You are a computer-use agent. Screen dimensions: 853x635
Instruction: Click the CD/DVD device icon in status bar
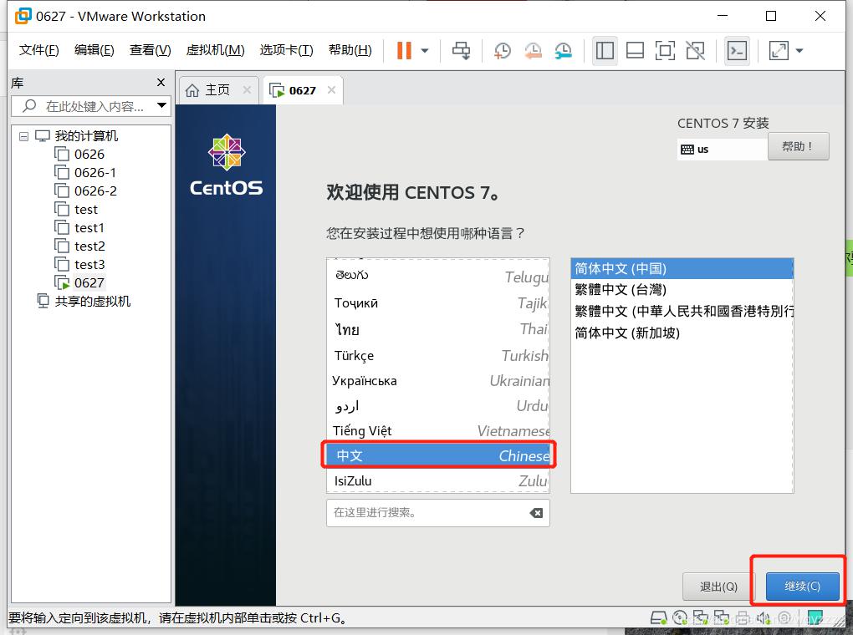click(x=680, y=618)
